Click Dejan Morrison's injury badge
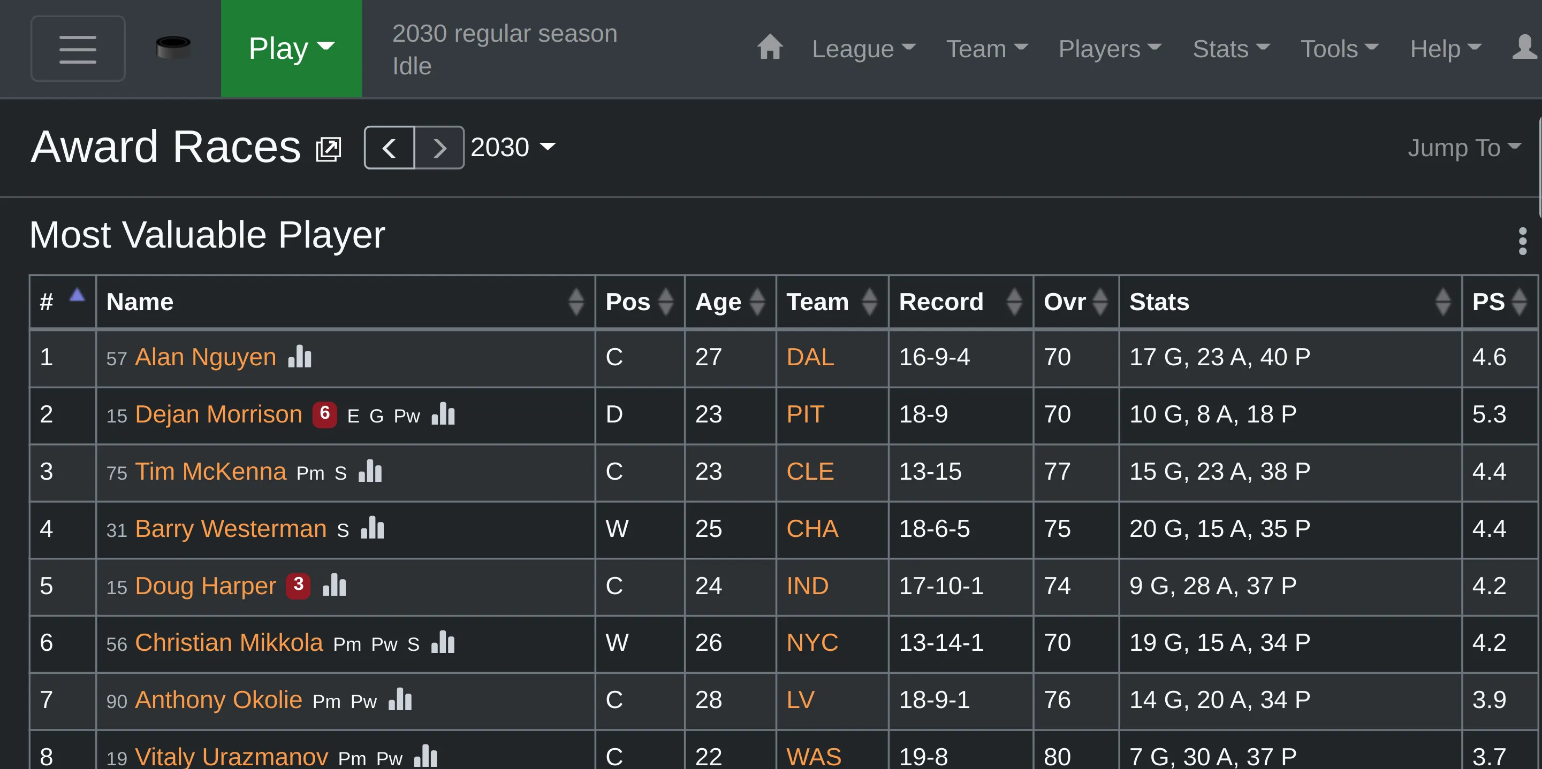The height and width of the screenshot is (769, 1542). click(324, 414)
